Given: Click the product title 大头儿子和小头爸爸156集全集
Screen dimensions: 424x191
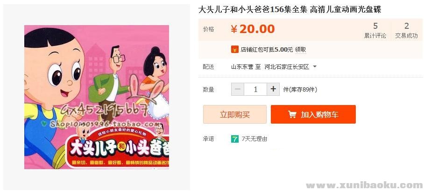Looking at the screenshot, I should coord(253,10).
